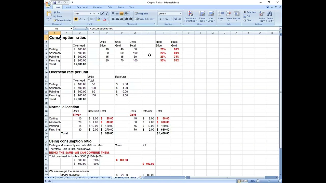The height and width of the screenshot is (183, 326).
Task: Undo the last action
Action: pos(59,3)
